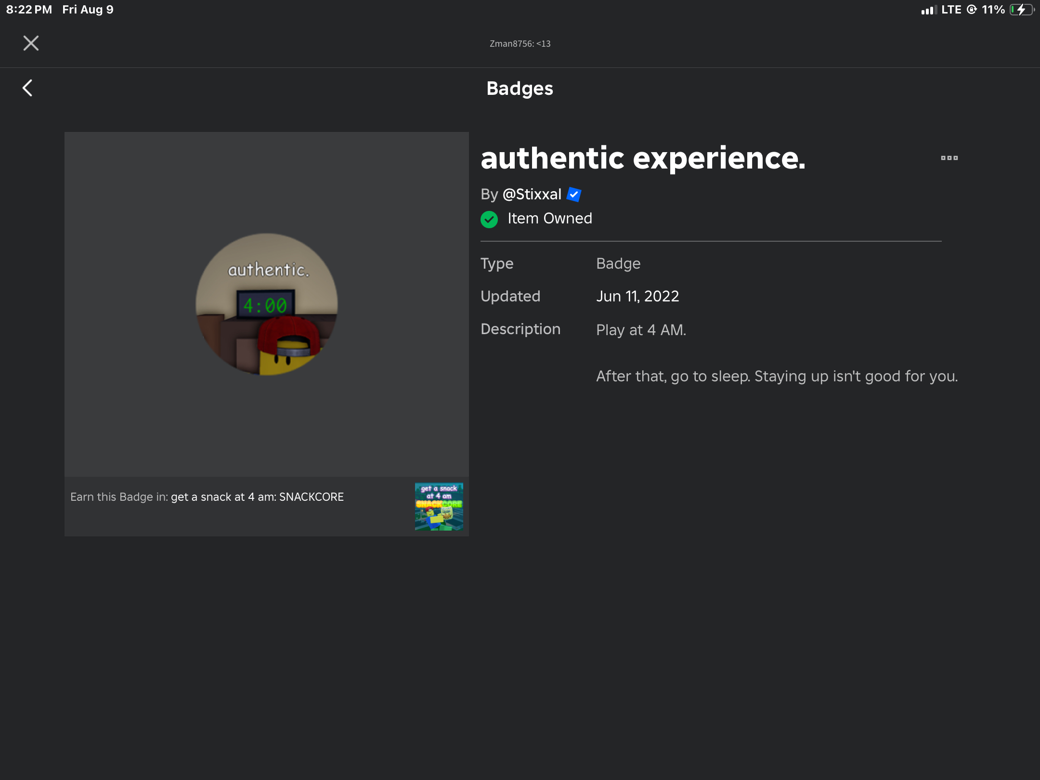
Task: Tap the circular authentic badge image
Action: [x=267, y=304]
